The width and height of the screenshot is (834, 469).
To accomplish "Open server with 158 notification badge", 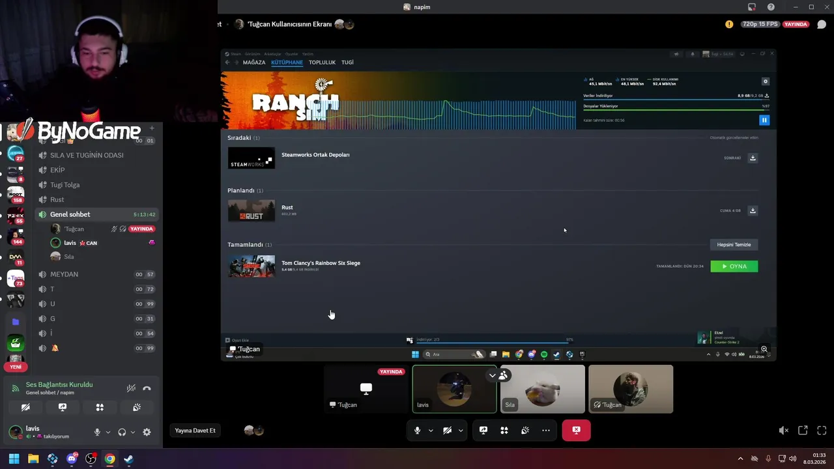I will click(16, 193).
